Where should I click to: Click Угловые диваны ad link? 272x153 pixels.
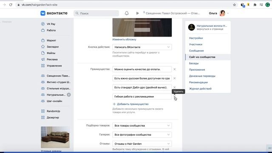click(51, 151)
